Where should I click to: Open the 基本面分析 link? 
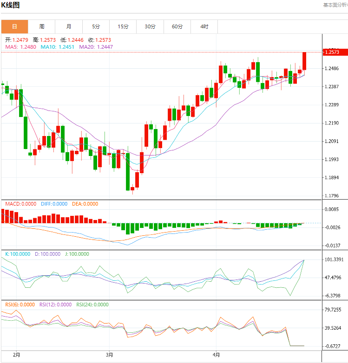coord(335,5)
